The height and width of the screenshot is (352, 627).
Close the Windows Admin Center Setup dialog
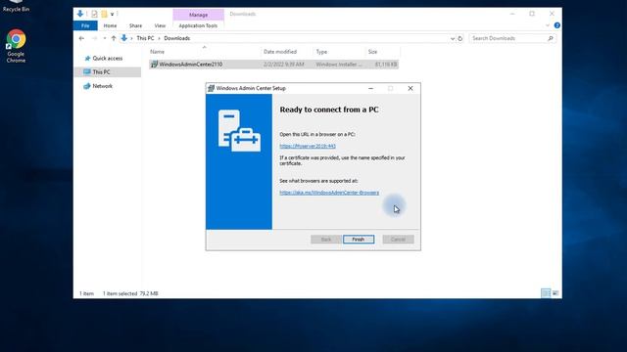[x=410, y=88]
